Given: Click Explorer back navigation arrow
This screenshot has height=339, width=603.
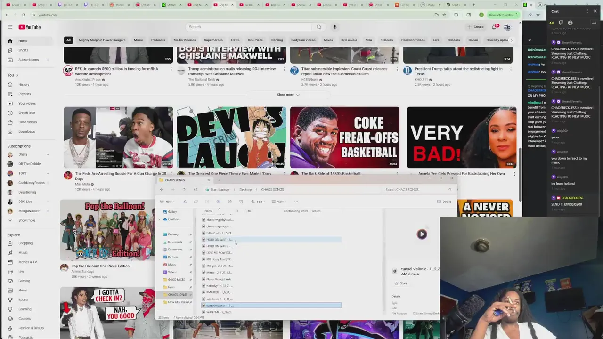Looking at the screenshot, I should (x=162, y=189).
